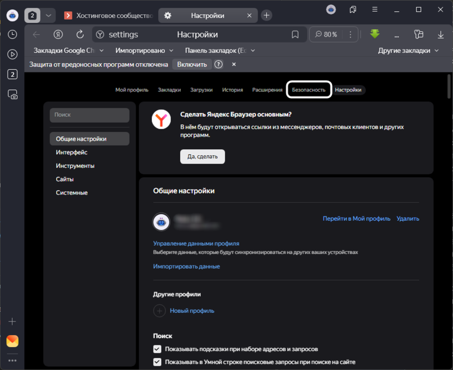Go to Закладки section
This screenshot has width=453, height=370.
169,90
